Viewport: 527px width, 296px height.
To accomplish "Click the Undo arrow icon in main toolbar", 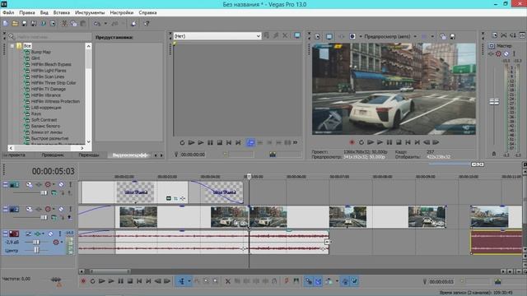I will pyautogui.click(x=97, y=24).
